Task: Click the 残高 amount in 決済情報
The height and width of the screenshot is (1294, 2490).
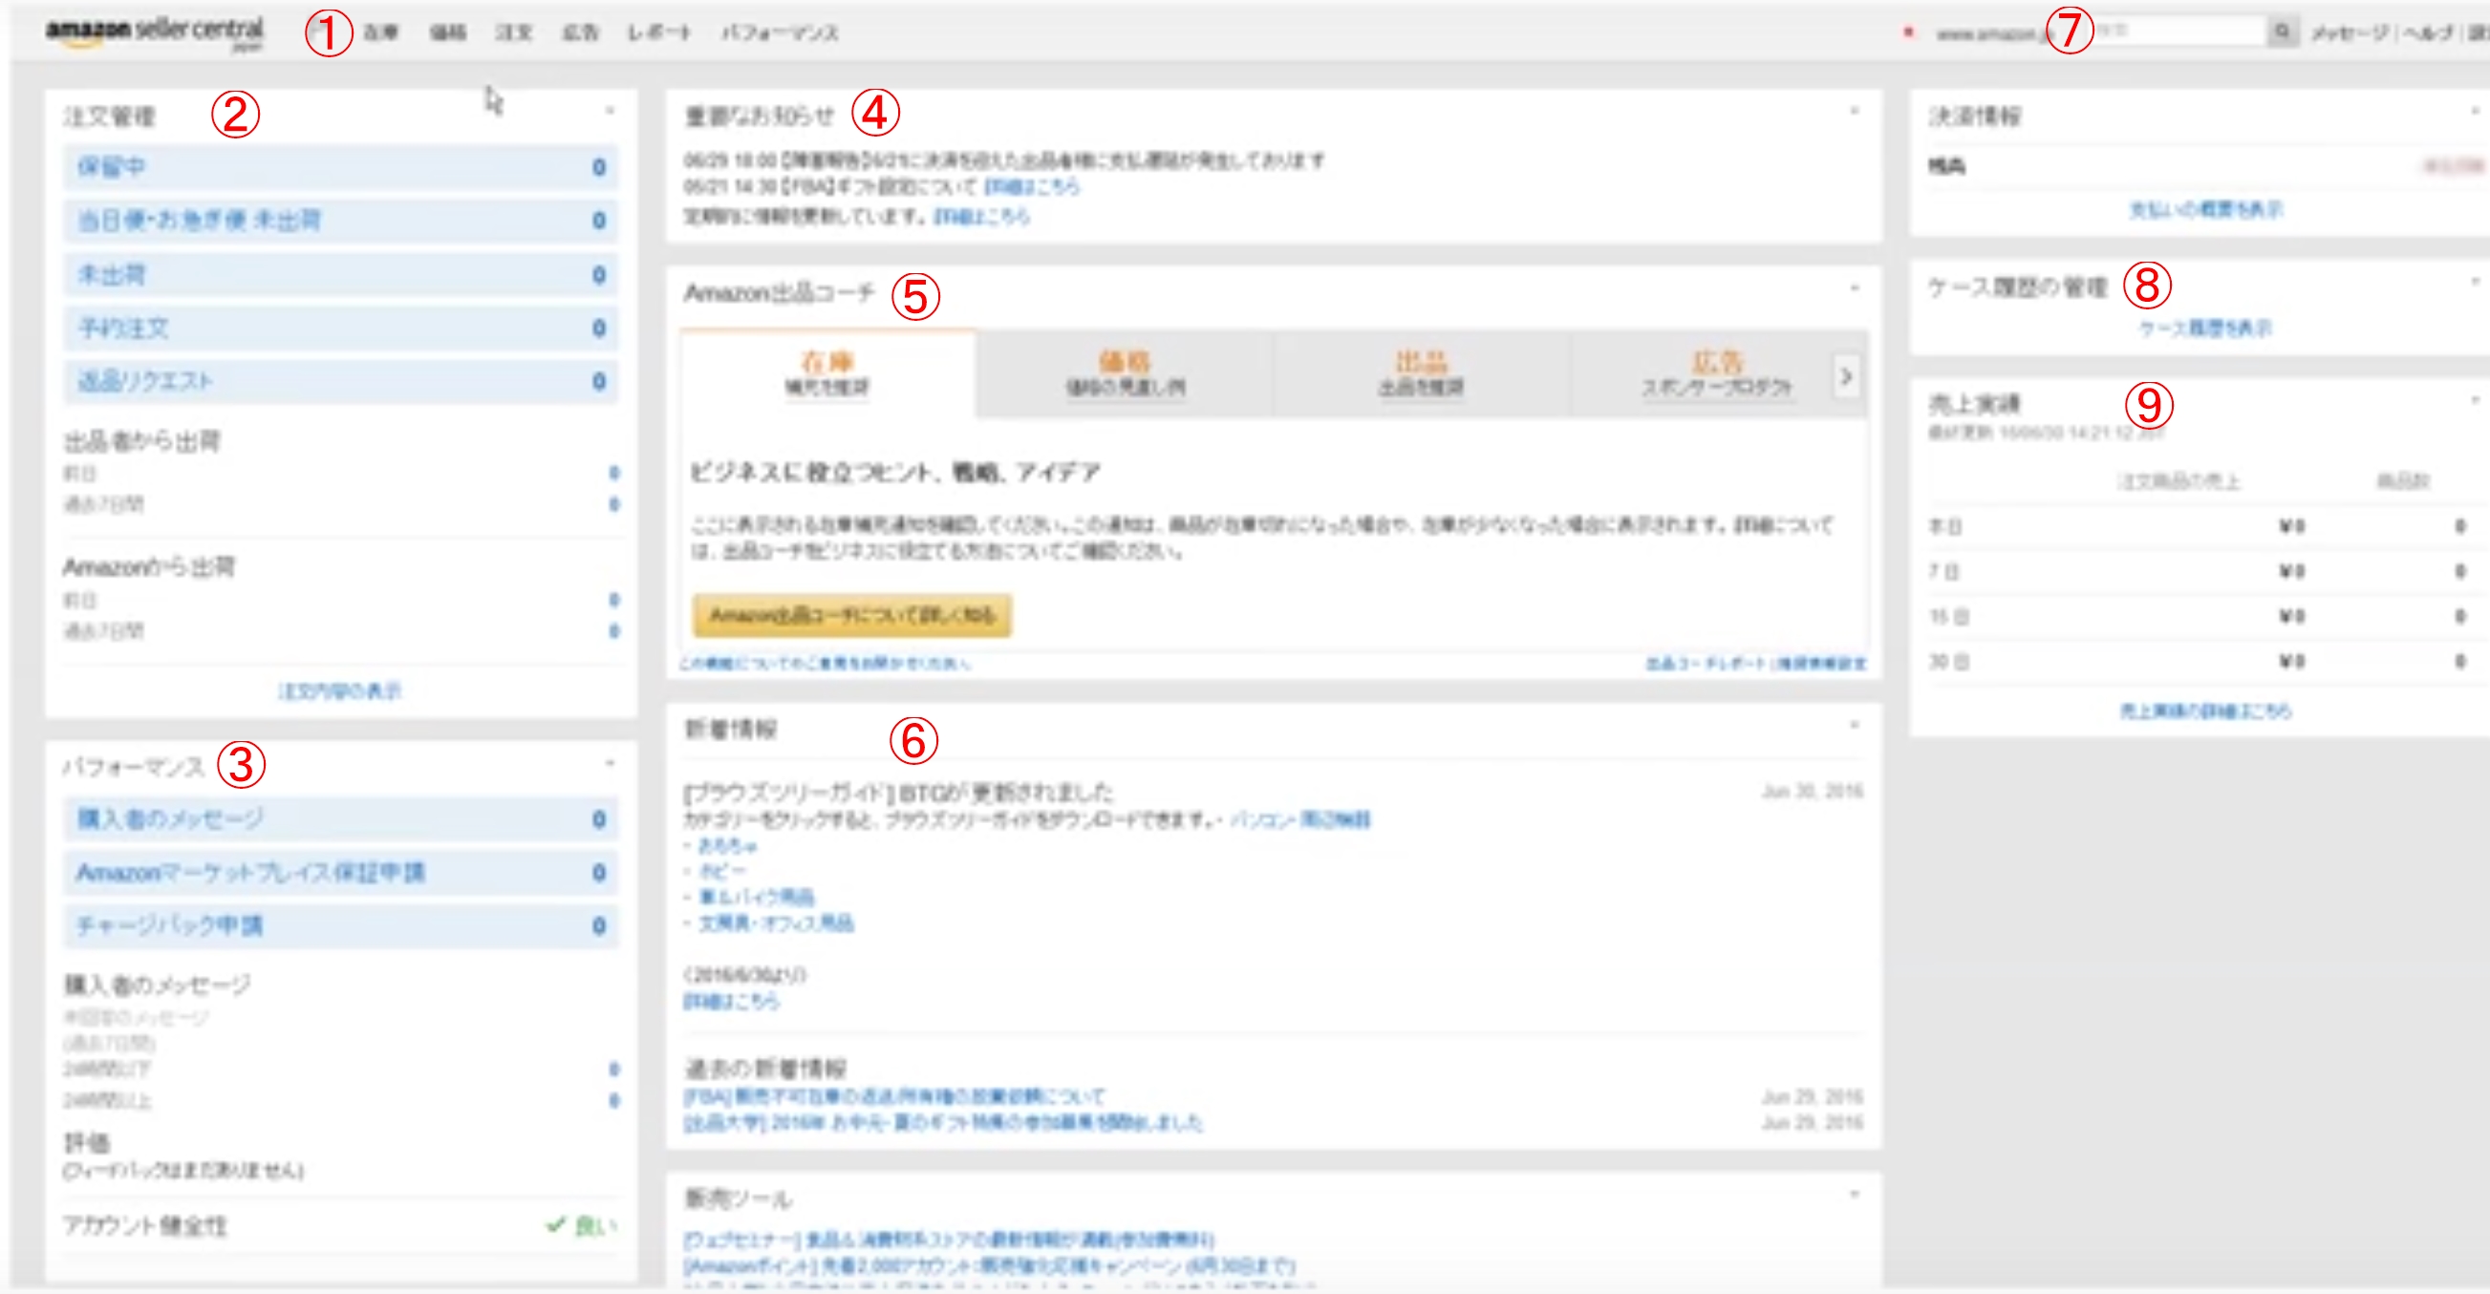Action: pos(2454,166)
